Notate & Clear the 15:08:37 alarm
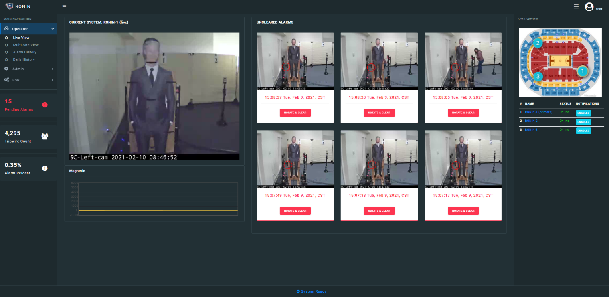Viewport: 609px width, 297px height. 295,113
